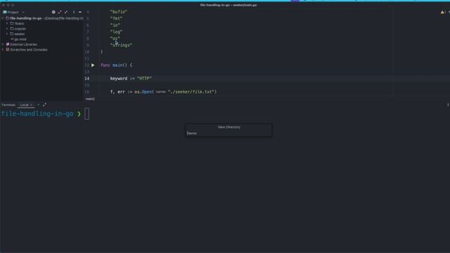Switch to the Local terminal tab
450x253 pixels.
pos(25,105)
